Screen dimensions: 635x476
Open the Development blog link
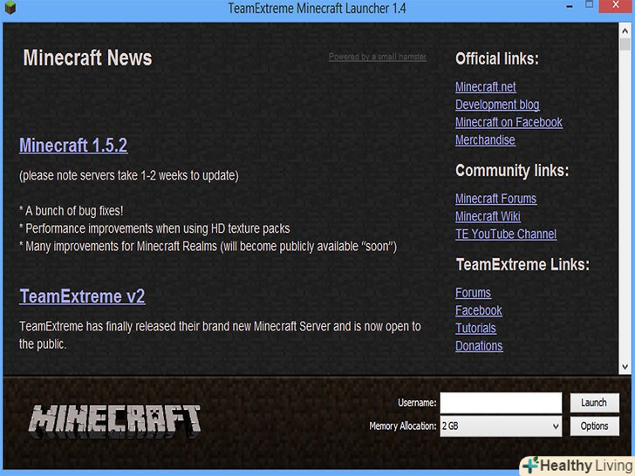tap(497, 105)
